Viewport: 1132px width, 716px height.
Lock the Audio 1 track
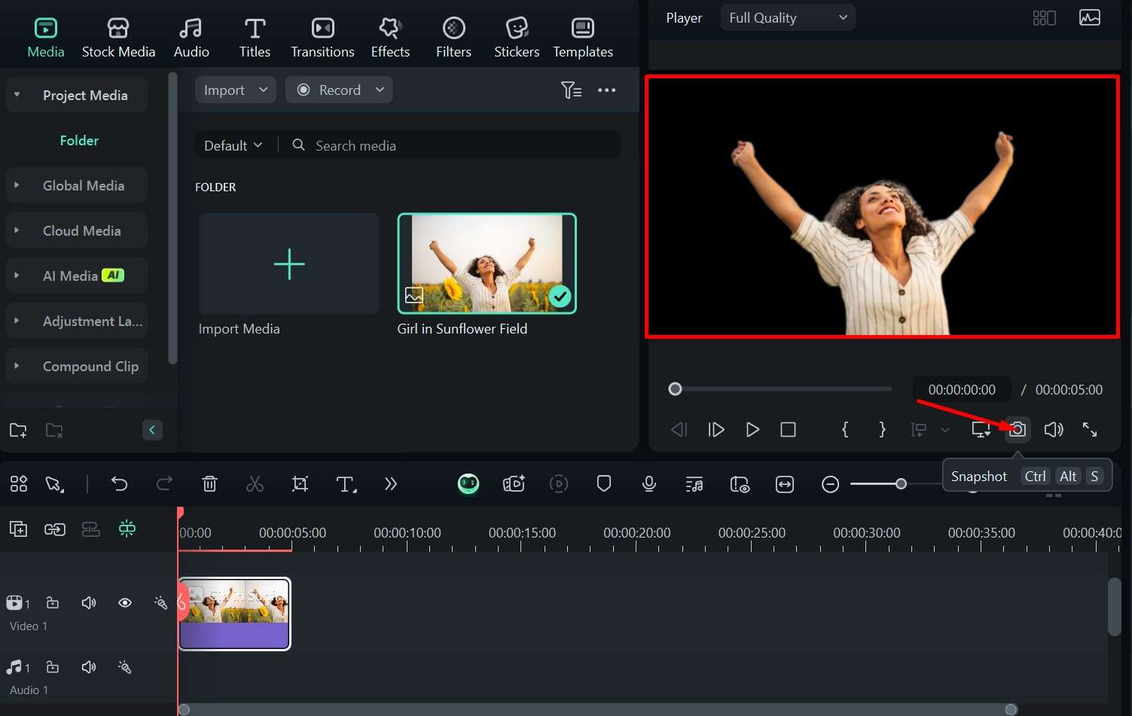(53, 667)
